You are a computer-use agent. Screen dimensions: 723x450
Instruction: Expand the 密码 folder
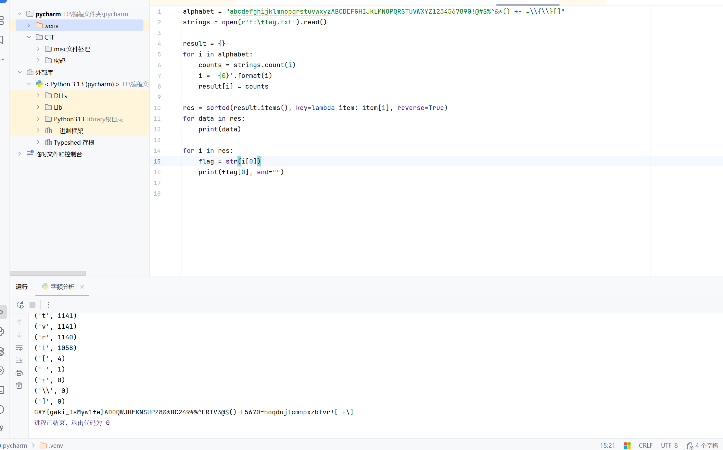tap(38, 60)
